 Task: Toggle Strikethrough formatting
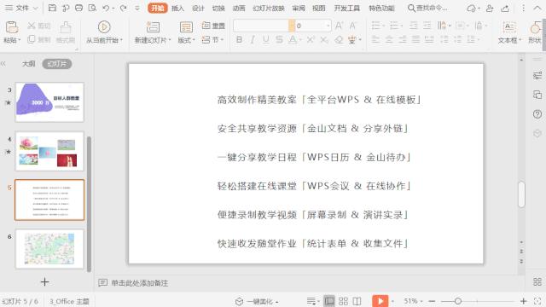pyautogui.click(x=279, y=40)
